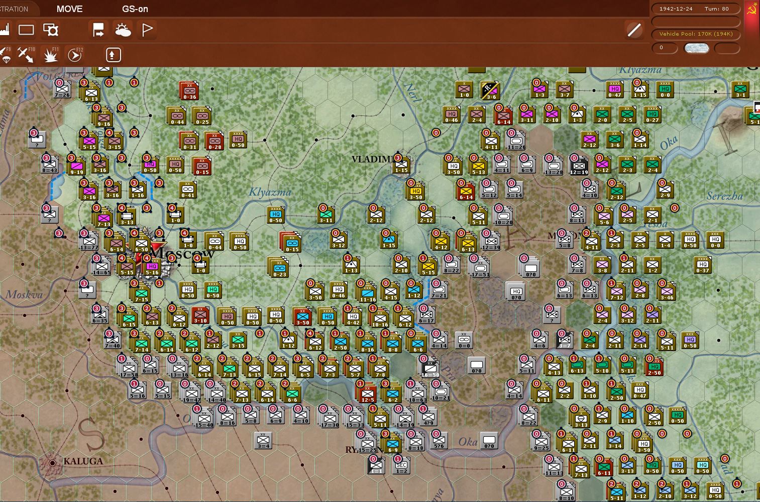Select the green HQ 0-27 counter

652,115
